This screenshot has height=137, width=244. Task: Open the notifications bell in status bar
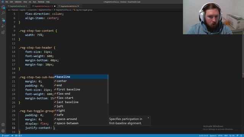[241, 135]
